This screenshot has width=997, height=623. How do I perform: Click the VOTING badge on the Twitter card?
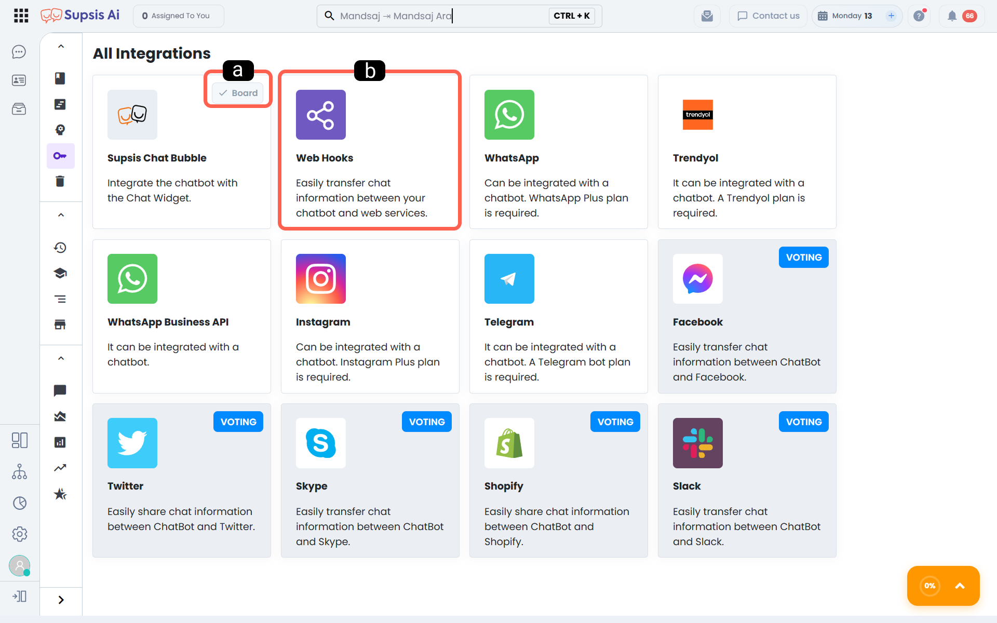[x=238, y=422]
